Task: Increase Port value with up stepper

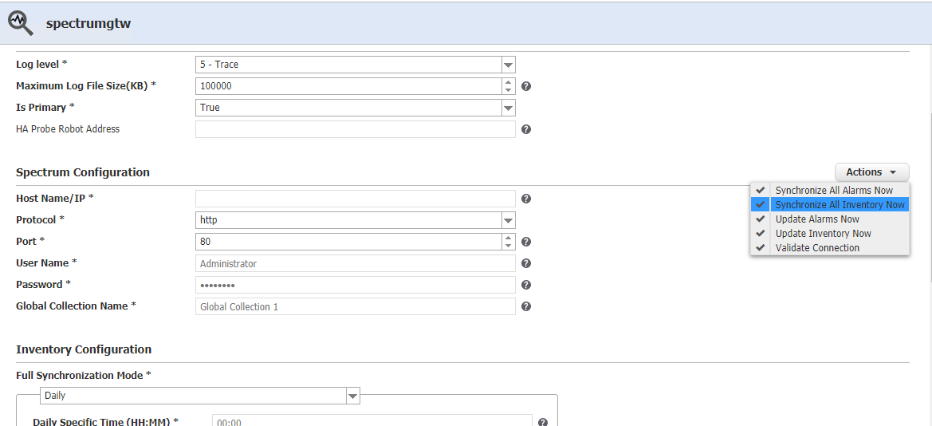Action: coord(508,238)
